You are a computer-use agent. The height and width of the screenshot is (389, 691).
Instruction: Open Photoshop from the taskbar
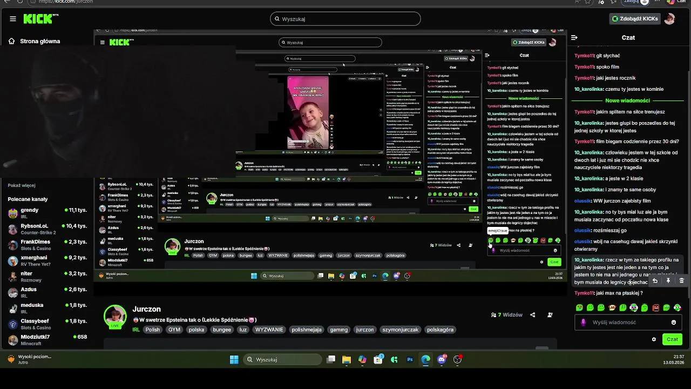coord(410,359)
